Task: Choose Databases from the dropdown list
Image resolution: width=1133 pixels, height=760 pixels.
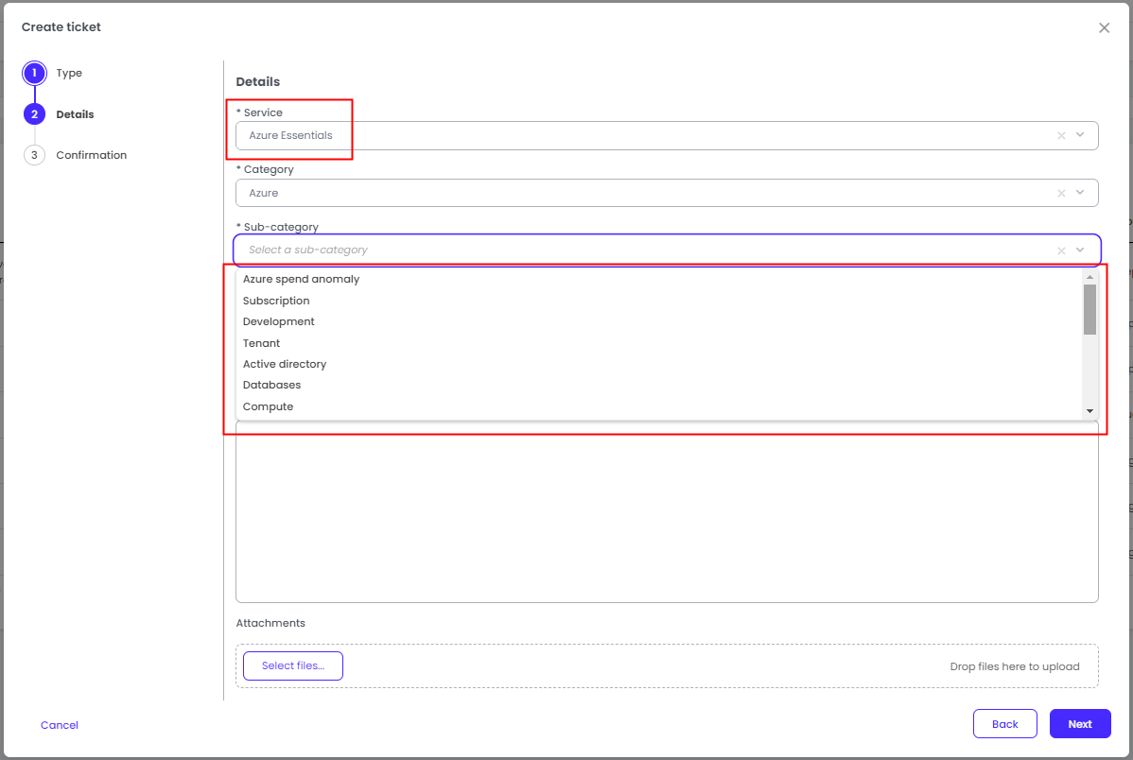Action: (271, 385)
